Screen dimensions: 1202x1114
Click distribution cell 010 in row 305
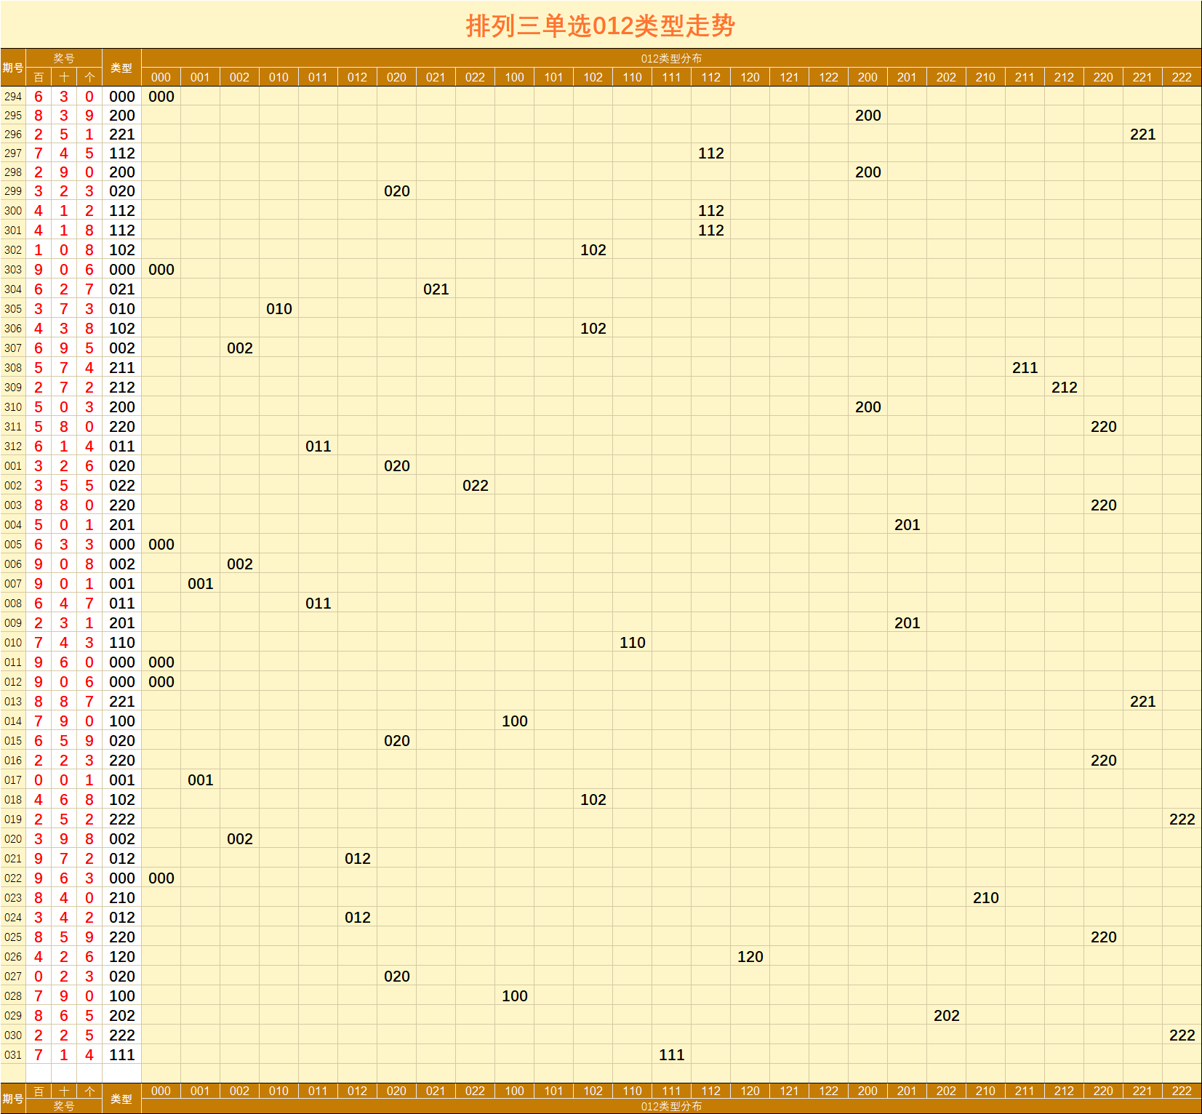[x=279, y=309]
